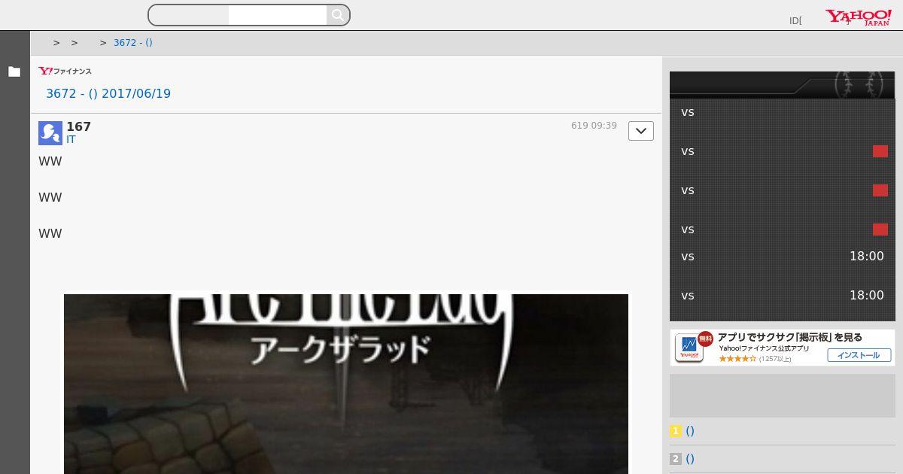Click user avatar of post 167
Screen dimensions: 903x474
pos(50,133)
